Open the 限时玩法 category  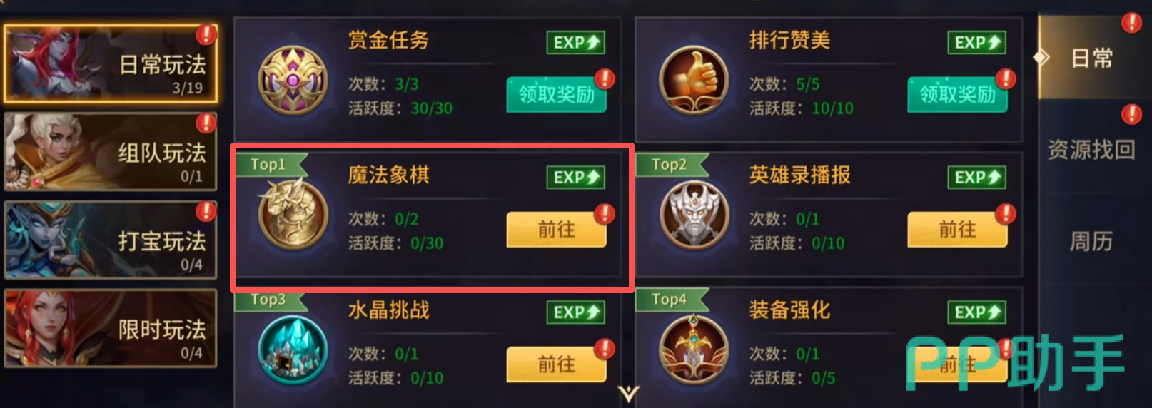[x=111, y=329]
